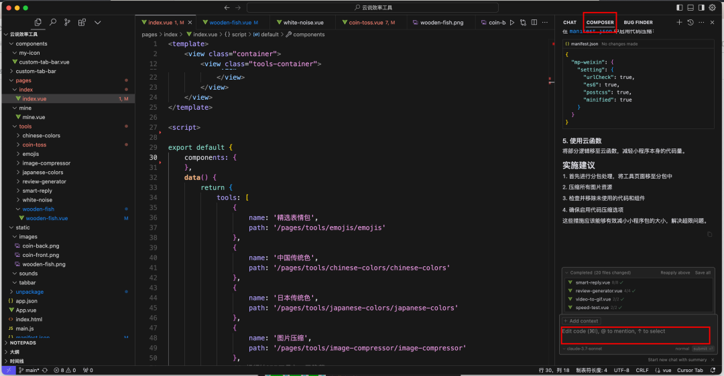Image resolution: width=724 pixels, height=376 pixels.
Task: Go forward with navigation arrow
Action: (x=238, y=7)
